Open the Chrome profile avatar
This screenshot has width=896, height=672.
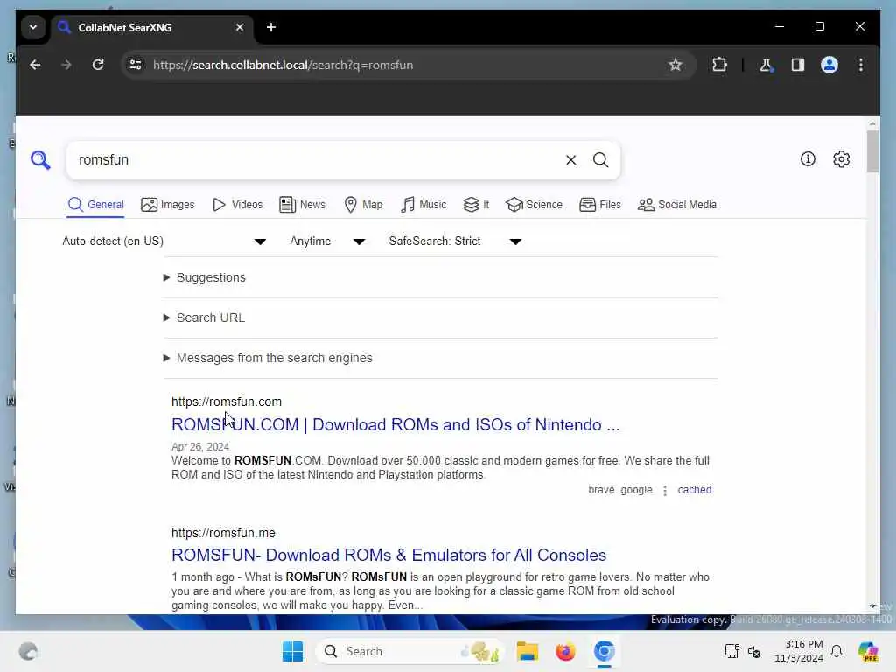pyautogui.click(x=829, y=65)
